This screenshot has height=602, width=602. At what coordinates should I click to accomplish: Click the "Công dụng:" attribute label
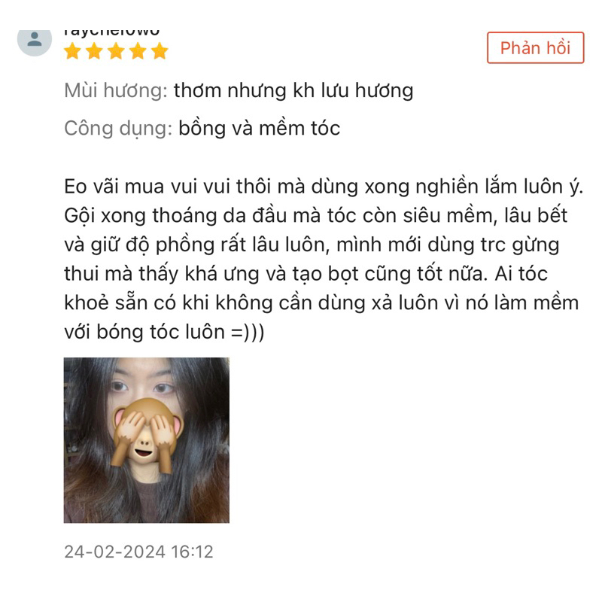(118, 129)
